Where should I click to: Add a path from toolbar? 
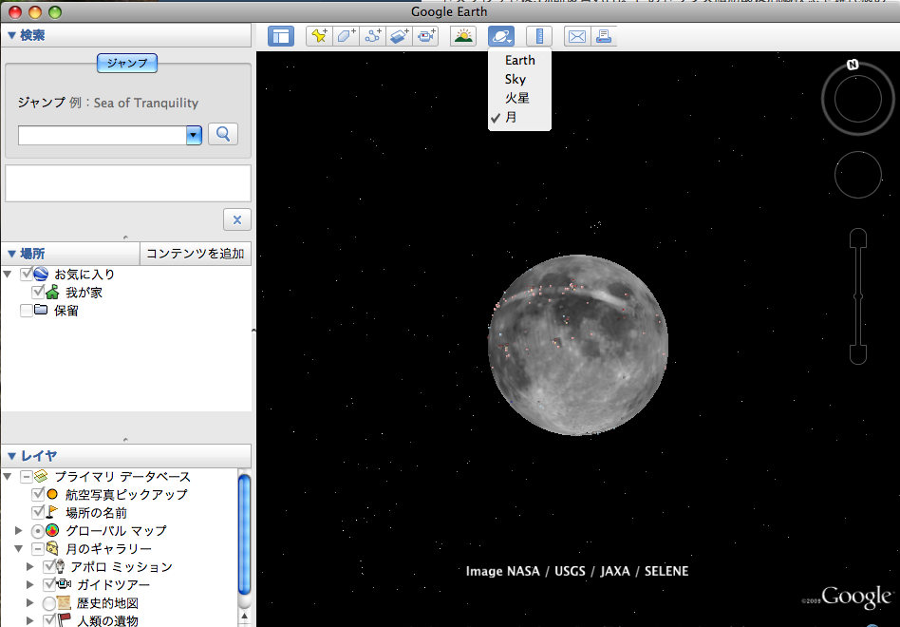(372, 36)
